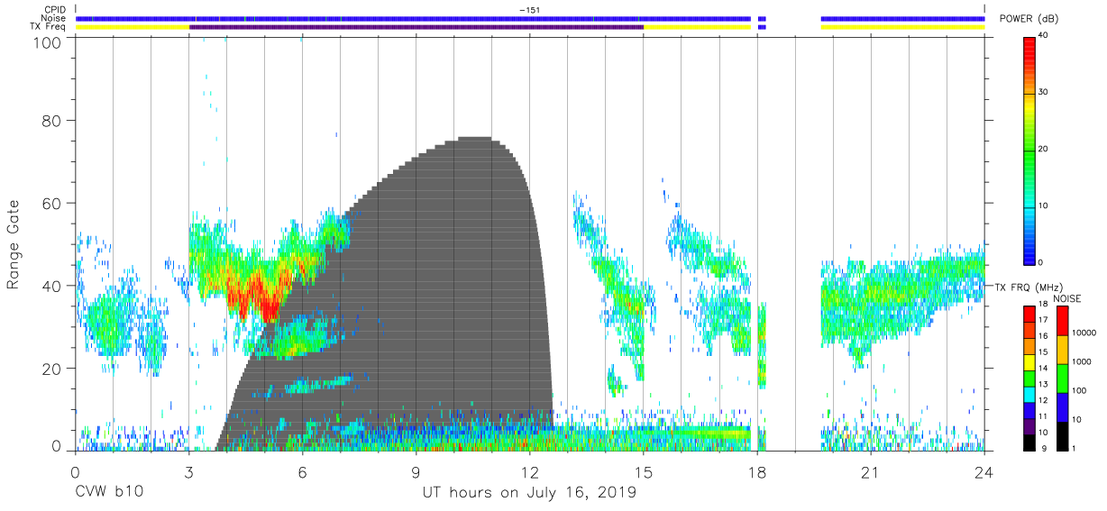The height and width of the screenshot is (511, 1107).
Task: Click the 9 hour tick label
Action: (416, 470)
